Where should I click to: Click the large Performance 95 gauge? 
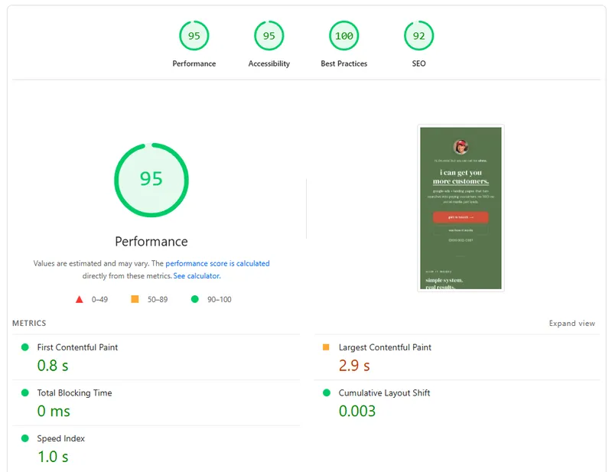pos(151,179)
